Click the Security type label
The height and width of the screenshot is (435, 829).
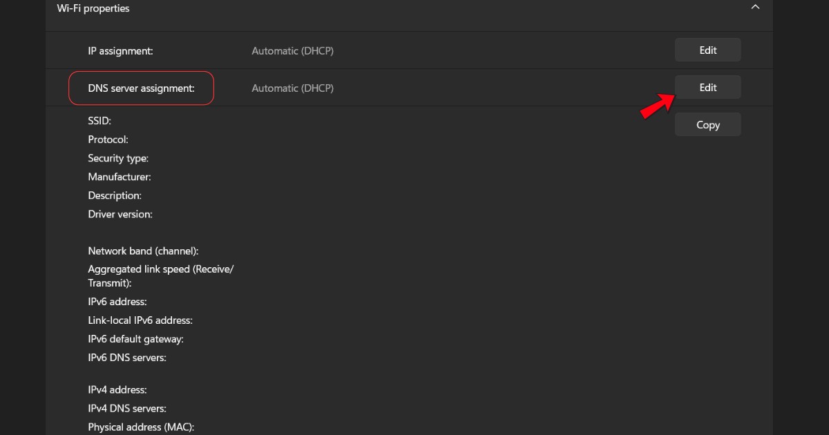click(118, 157)
